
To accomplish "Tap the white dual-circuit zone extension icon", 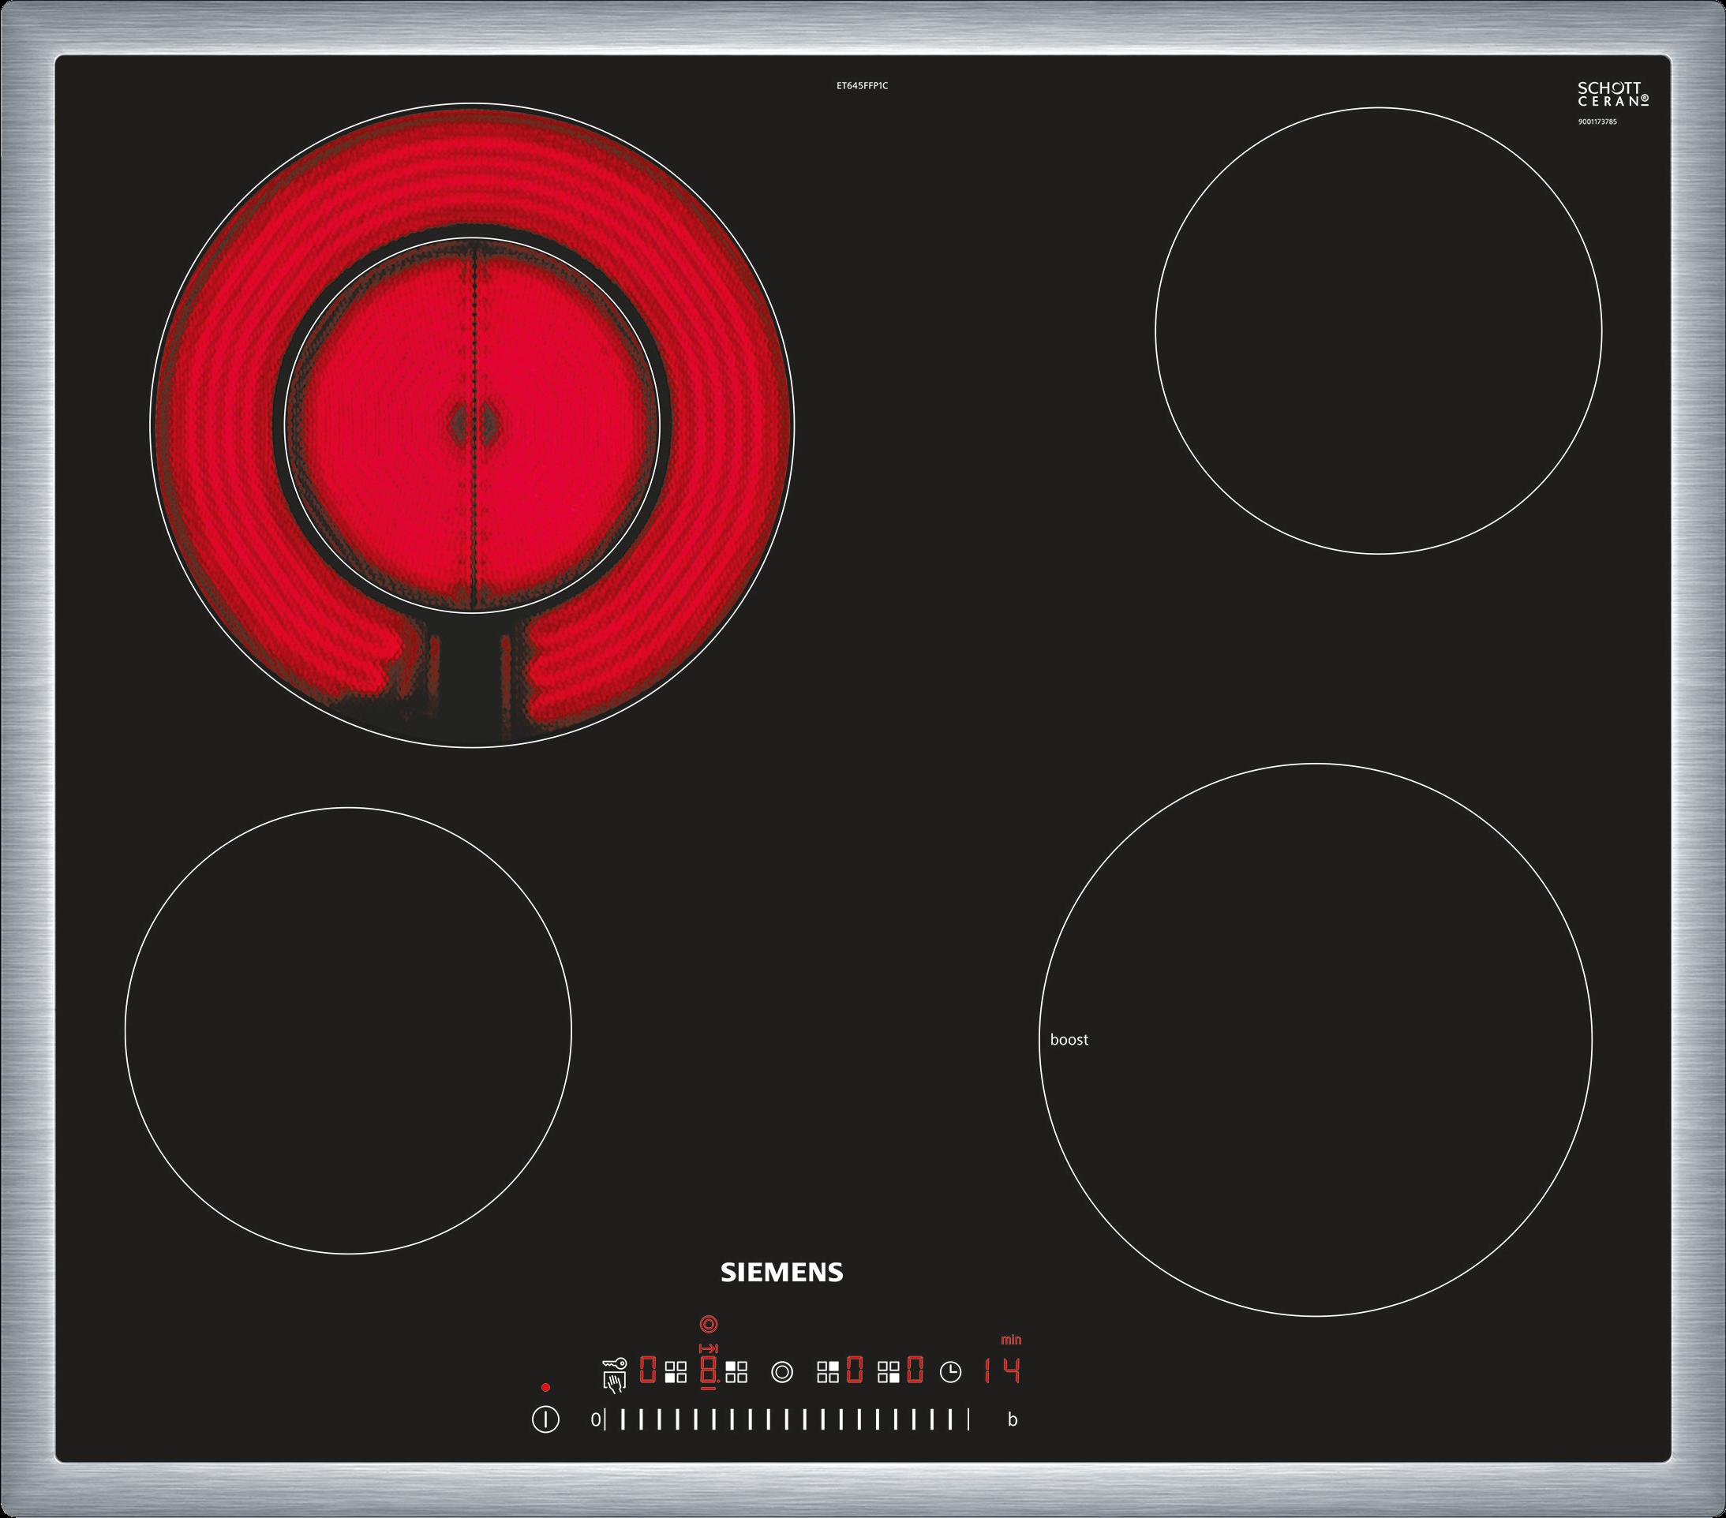I will (782, 1373).
